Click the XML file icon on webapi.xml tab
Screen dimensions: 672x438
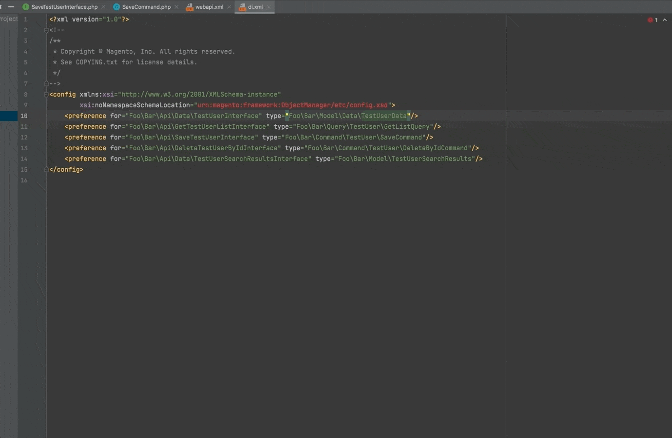(x=190, y=7)
